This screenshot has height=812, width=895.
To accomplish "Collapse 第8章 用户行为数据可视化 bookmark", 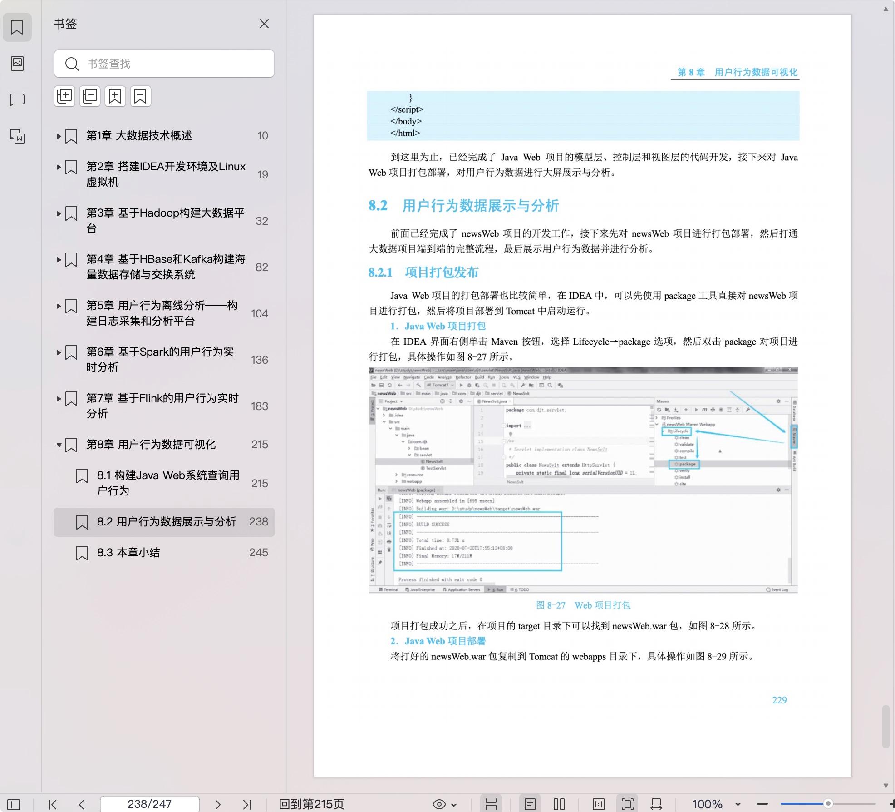I will [59, 445].
